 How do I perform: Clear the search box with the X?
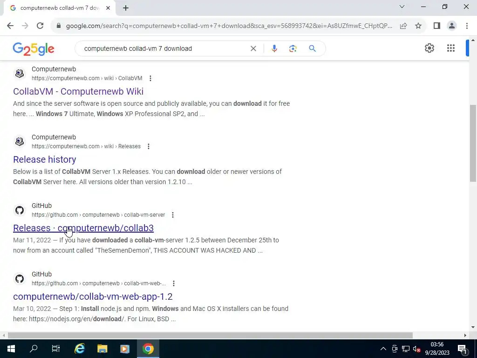coord(253,48)
